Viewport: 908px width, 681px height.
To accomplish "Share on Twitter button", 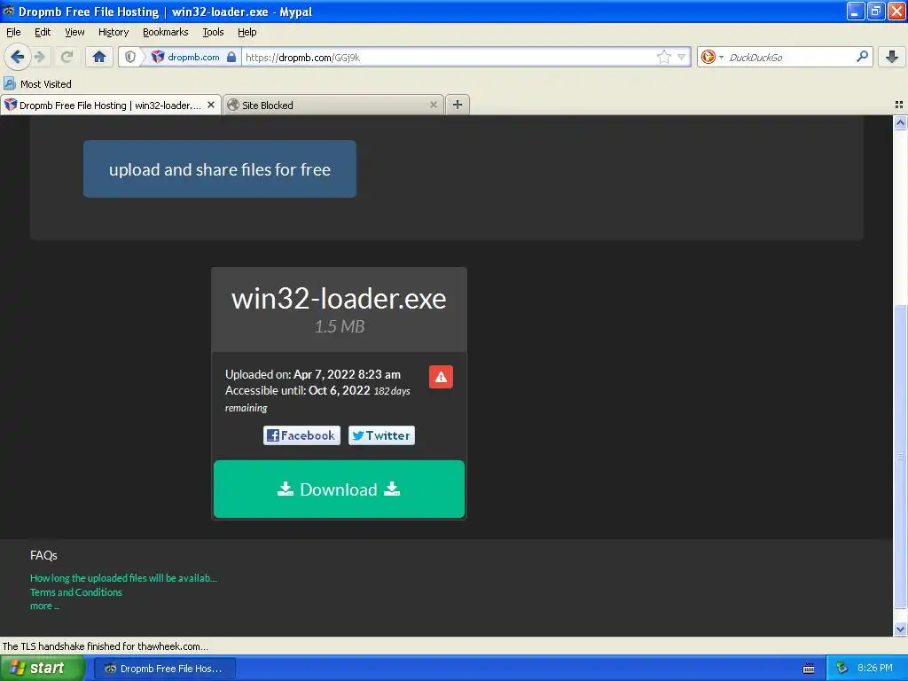I will [x=381, y=435].
